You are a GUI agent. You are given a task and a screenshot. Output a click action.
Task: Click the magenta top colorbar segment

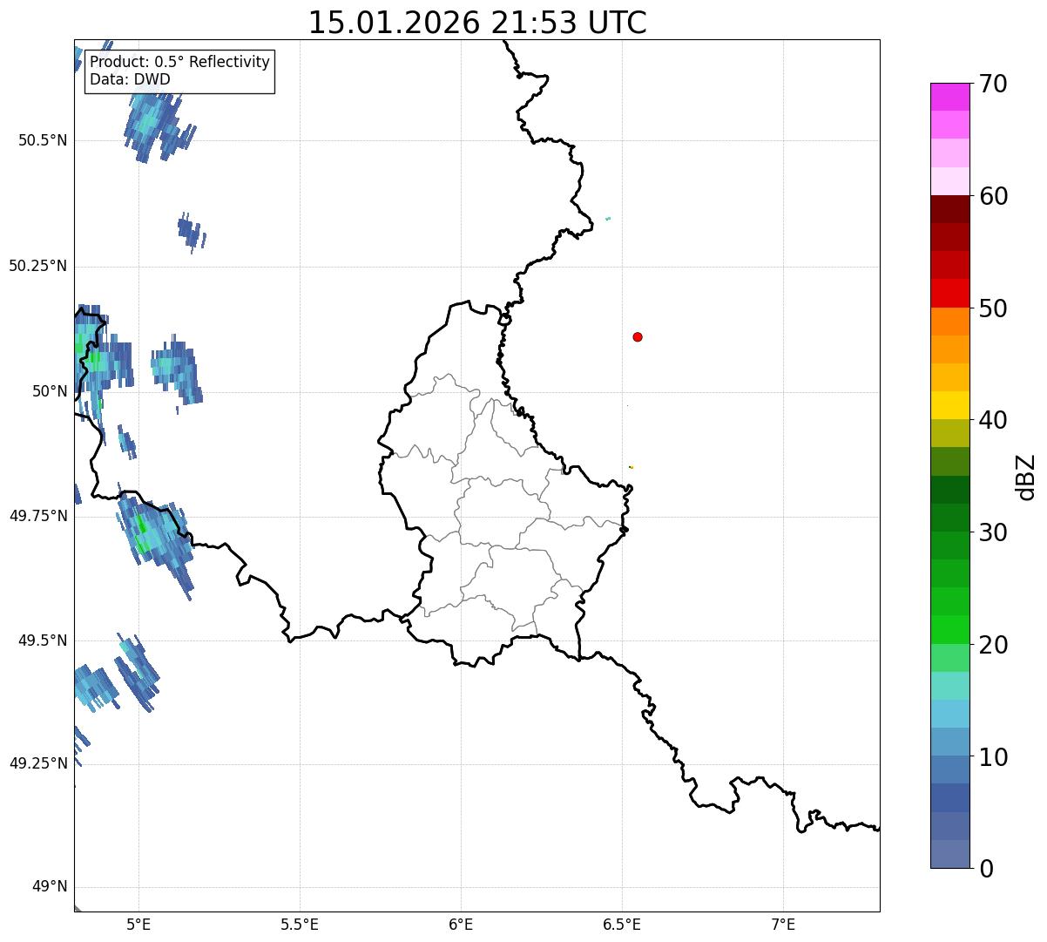(950, 97)
